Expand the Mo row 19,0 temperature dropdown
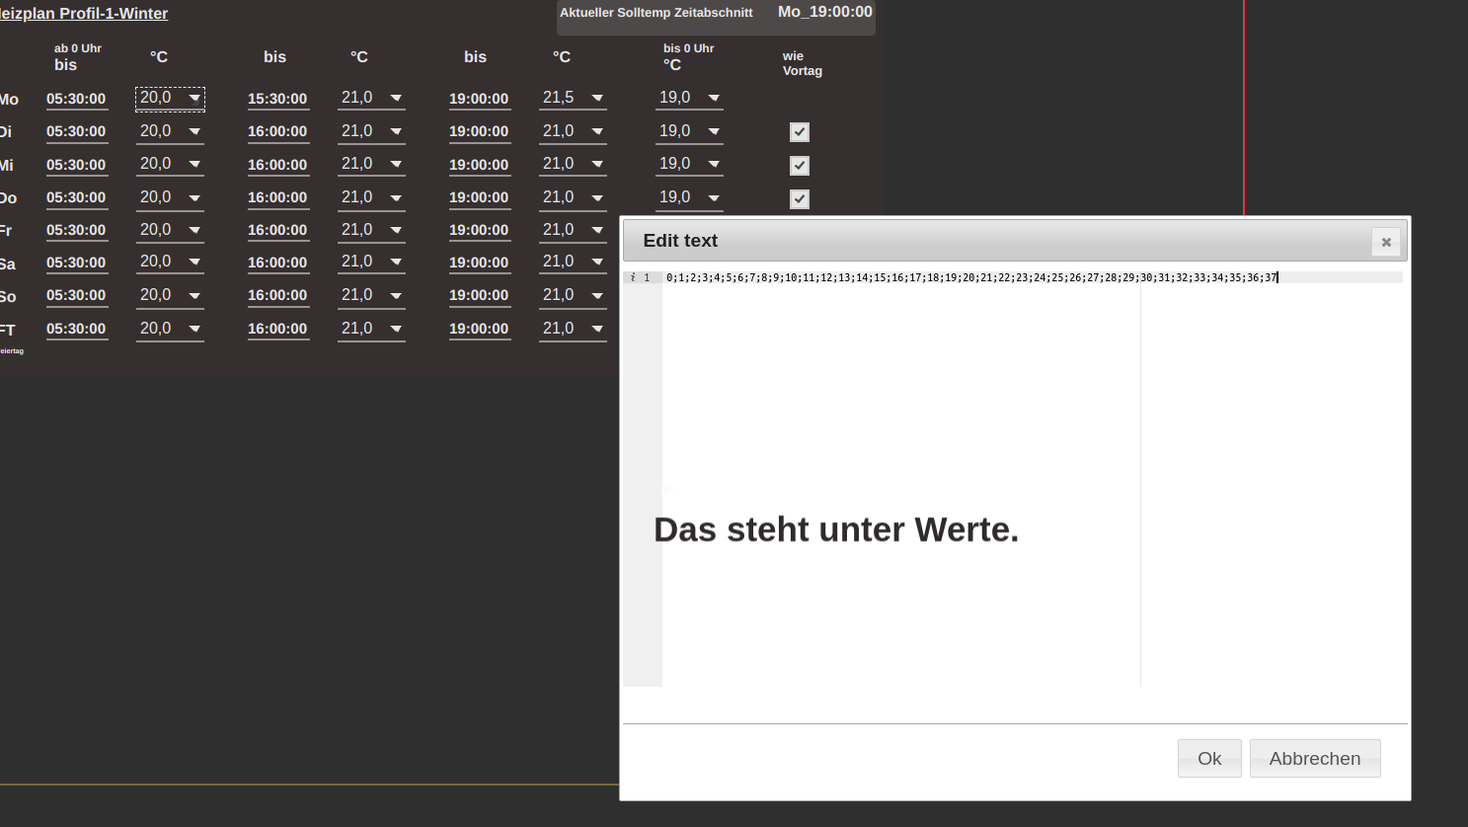 689,99
